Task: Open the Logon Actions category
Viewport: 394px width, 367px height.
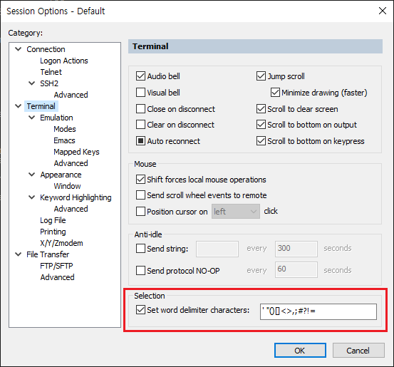Action: (x=64, y=61)
